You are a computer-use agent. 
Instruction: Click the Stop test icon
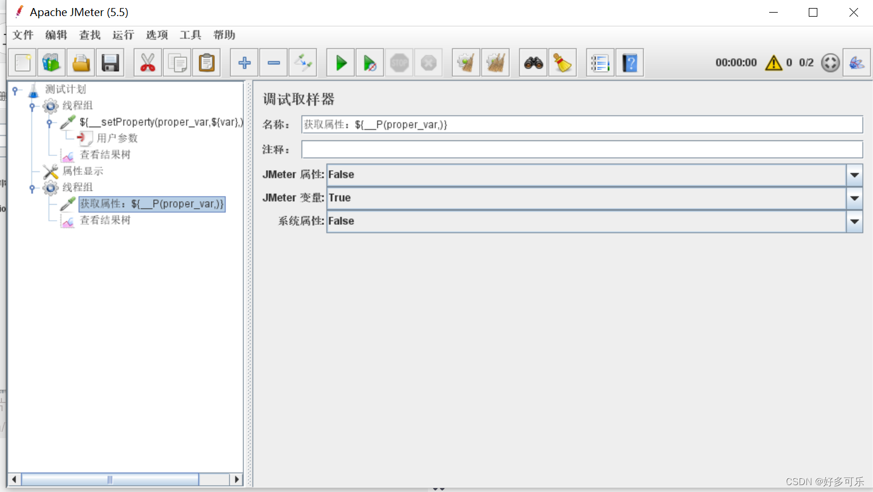point(399,63)
